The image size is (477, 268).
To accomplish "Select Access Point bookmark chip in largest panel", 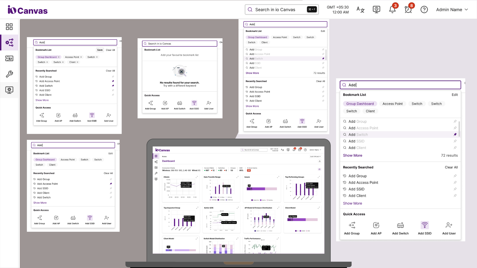I will click(392, 104).
